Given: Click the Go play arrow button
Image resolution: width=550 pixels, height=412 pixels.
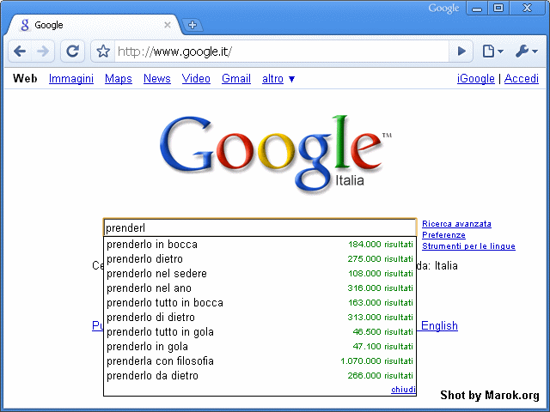Looking at the screenshot, I should 461,51.
